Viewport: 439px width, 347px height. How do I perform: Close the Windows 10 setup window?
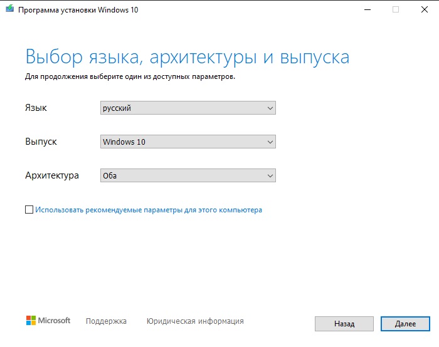pyautogui.click(x=425, y=9)
